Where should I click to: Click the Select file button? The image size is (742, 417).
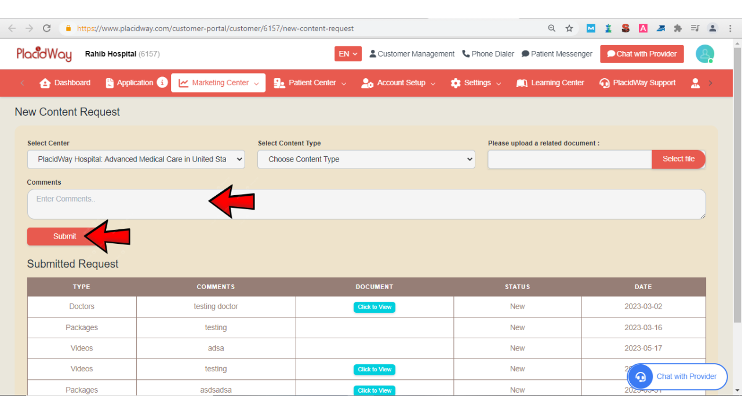[x=678, y=159]
